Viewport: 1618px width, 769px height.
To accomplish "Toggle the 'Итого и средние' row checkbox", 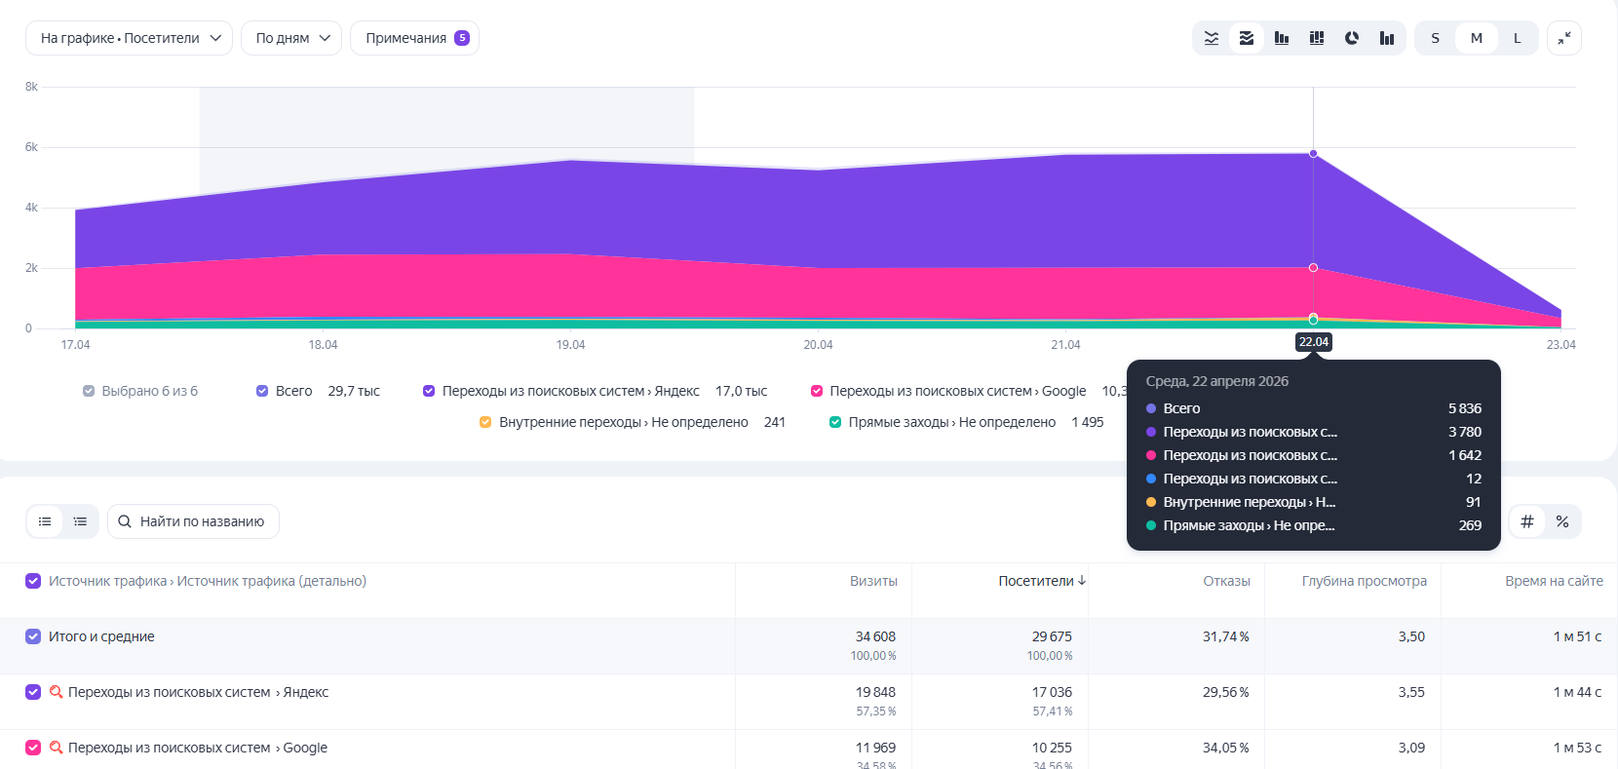I will pos(33,636).
